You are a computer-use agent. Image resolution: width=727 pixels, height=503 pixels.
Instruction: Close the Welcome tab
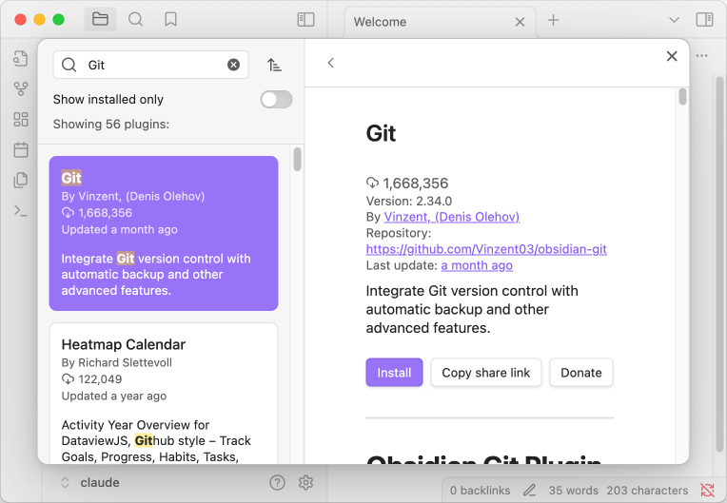(521, 22)
